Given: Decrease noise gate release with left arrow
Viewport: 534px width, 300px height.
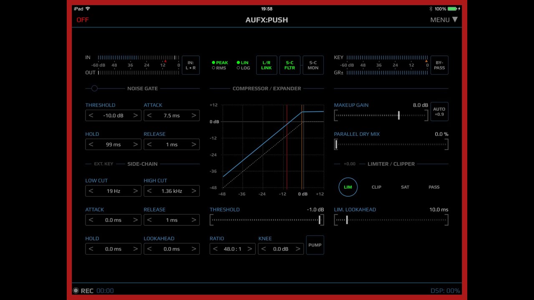Looking at the screenshot, I should click(x=149, y=145).
